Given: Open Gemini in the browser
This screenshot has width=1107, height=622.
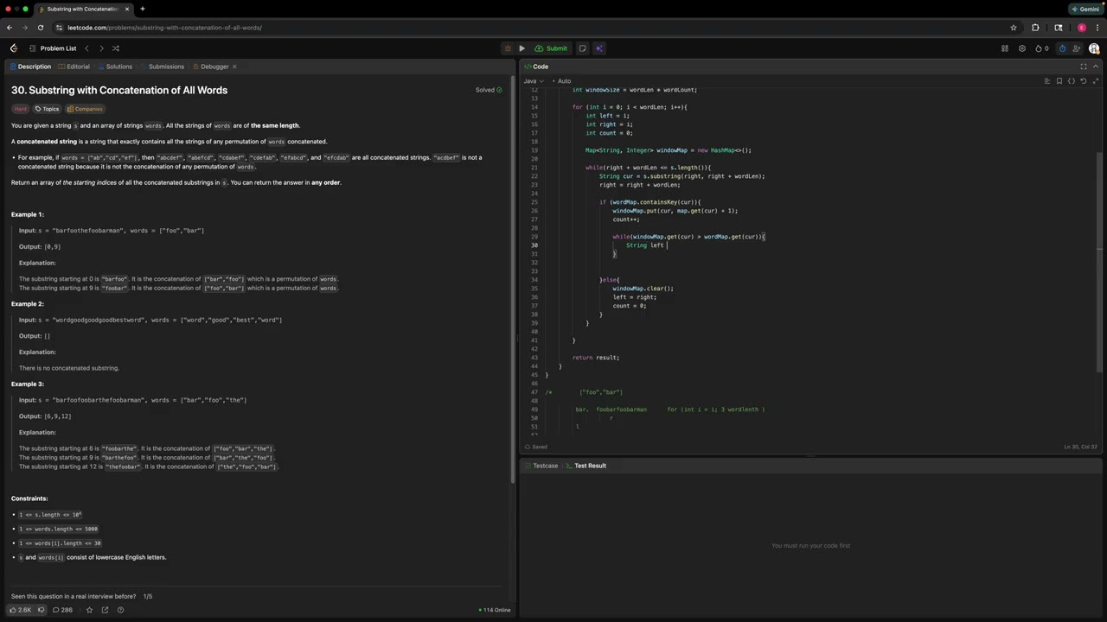Looking at the screenshot, I should (1085, 9).
